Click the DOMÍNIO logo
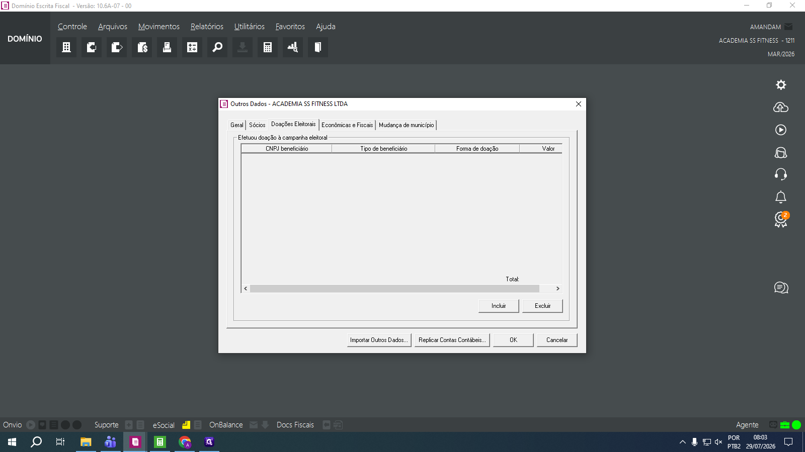This screenshot has width=805, height=452. [x=25, y=39]
